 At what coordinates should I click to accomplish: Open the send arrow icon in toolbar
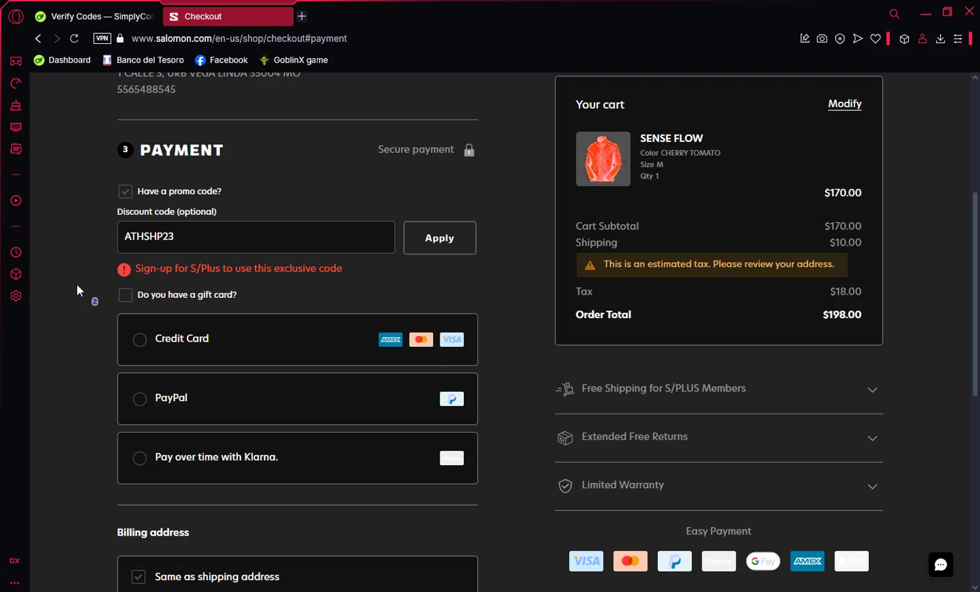858,39
